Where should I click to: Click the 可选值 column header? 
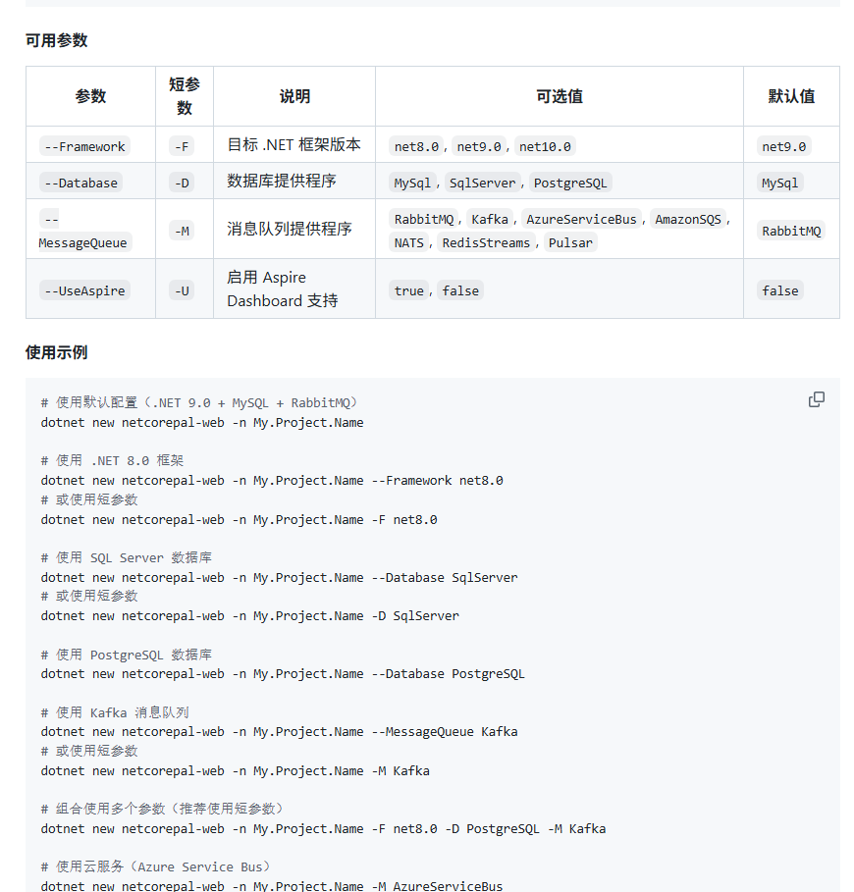pyautogui.click(x=559, y=96)
